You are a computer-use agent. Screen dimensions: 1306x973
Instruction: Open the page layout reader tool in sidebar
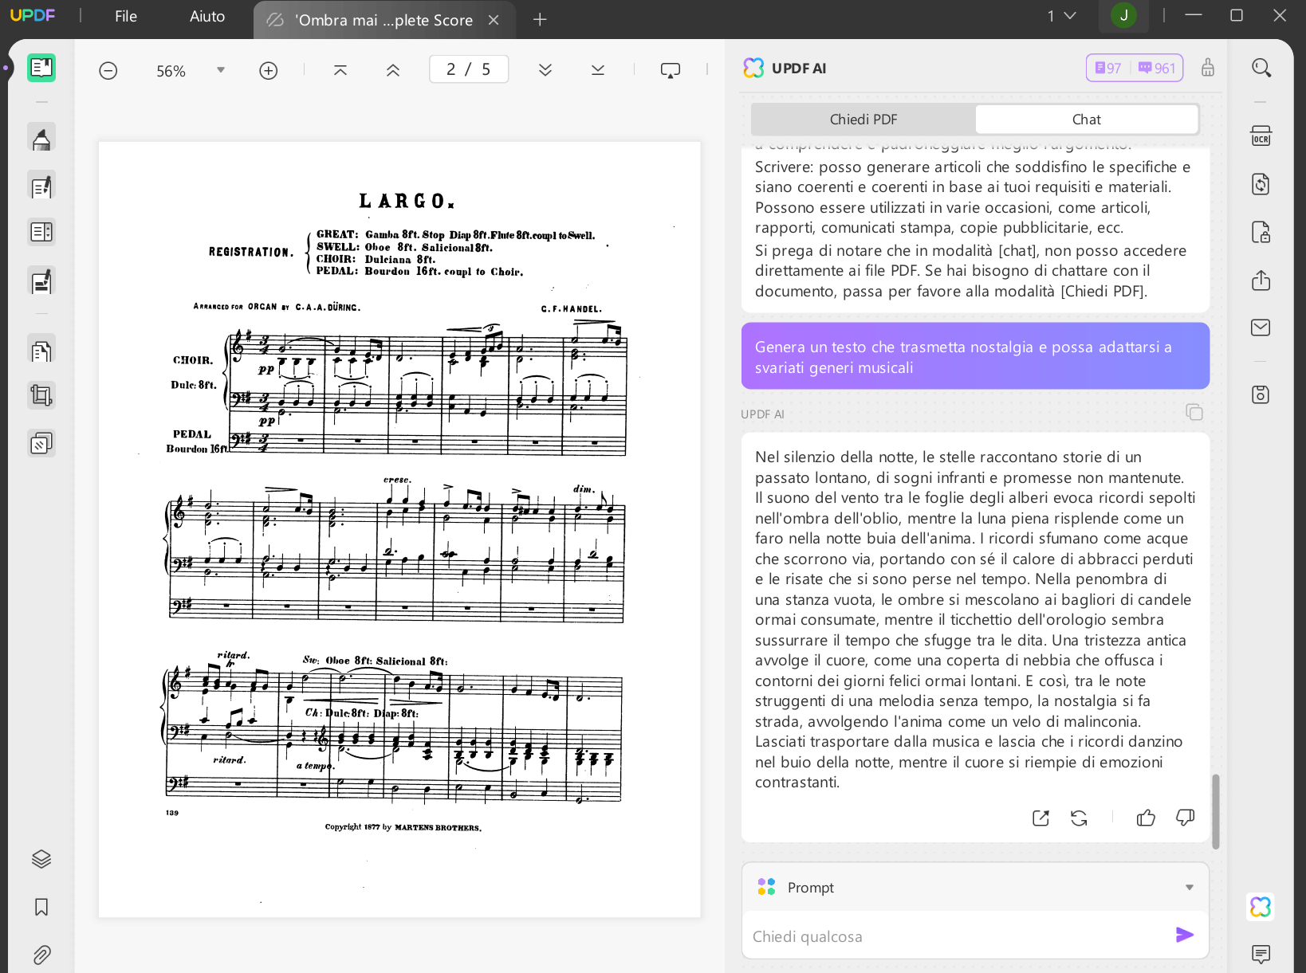tap(41, 232)
